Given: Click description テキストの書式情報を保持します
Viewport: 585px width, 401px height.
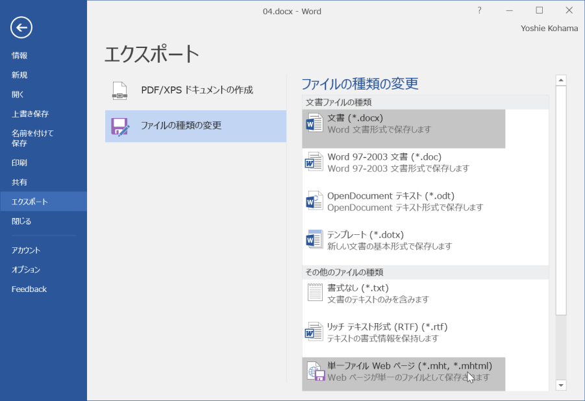Looking at the screenshot, I should tap(383, 338).
